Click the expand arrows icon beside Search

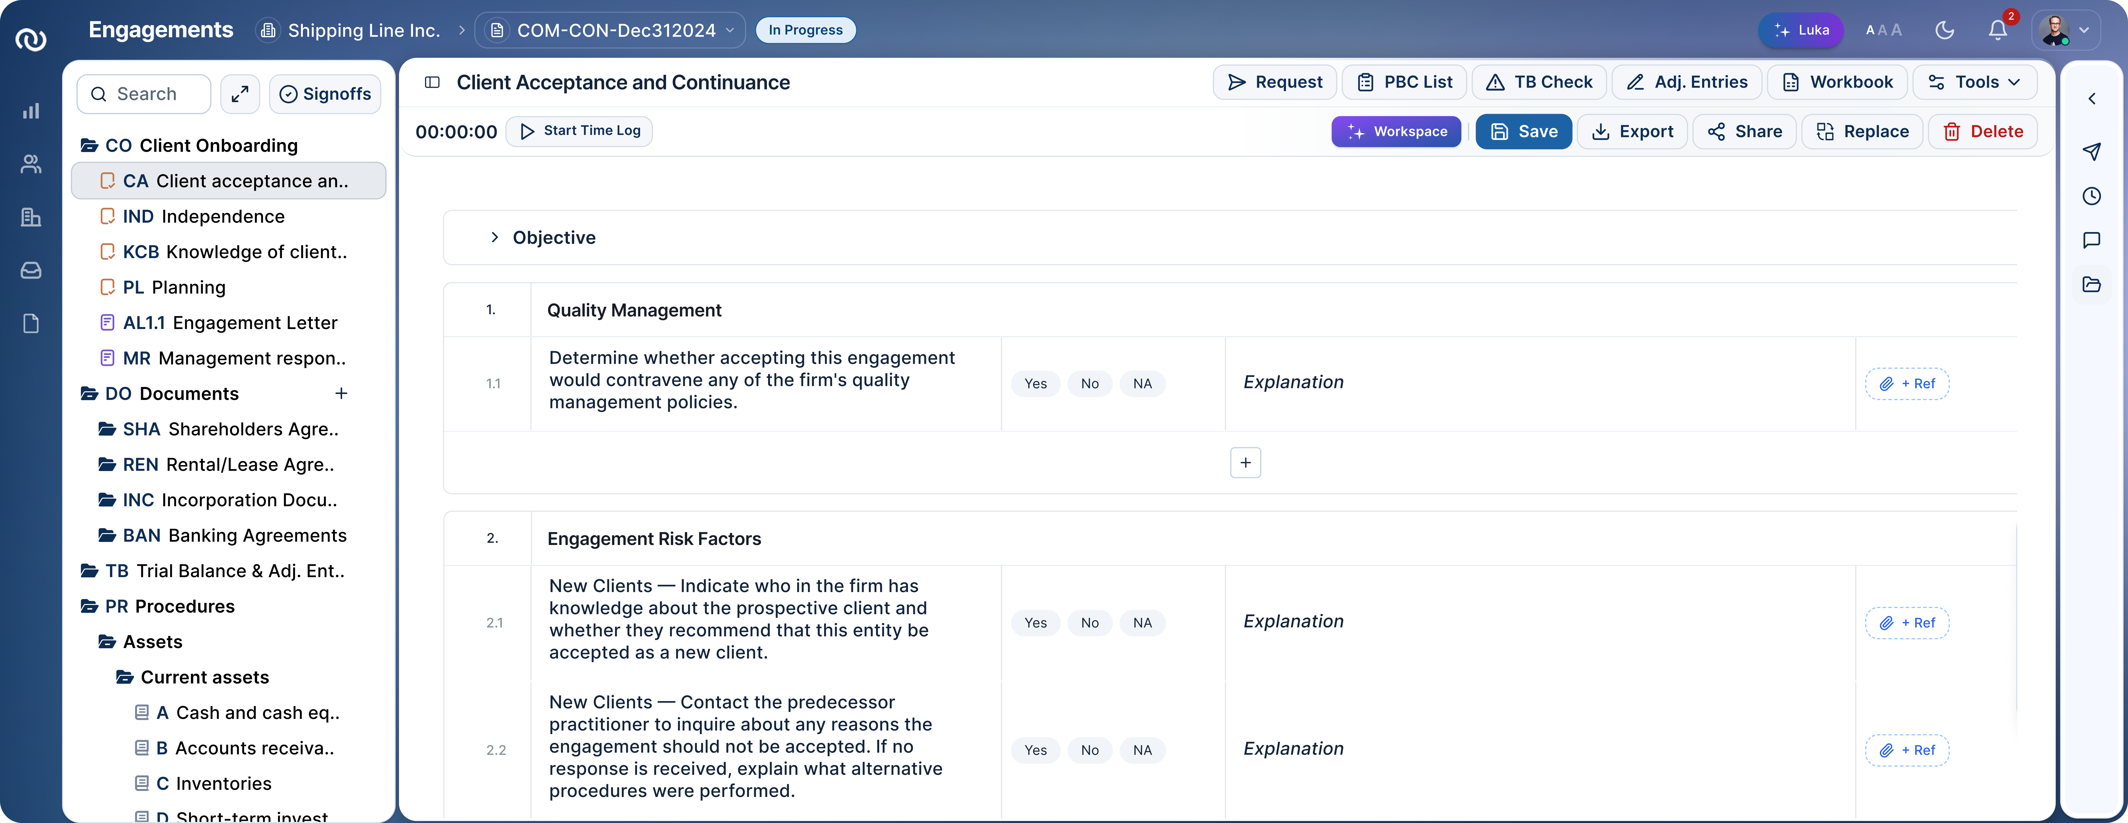point(240,94)
